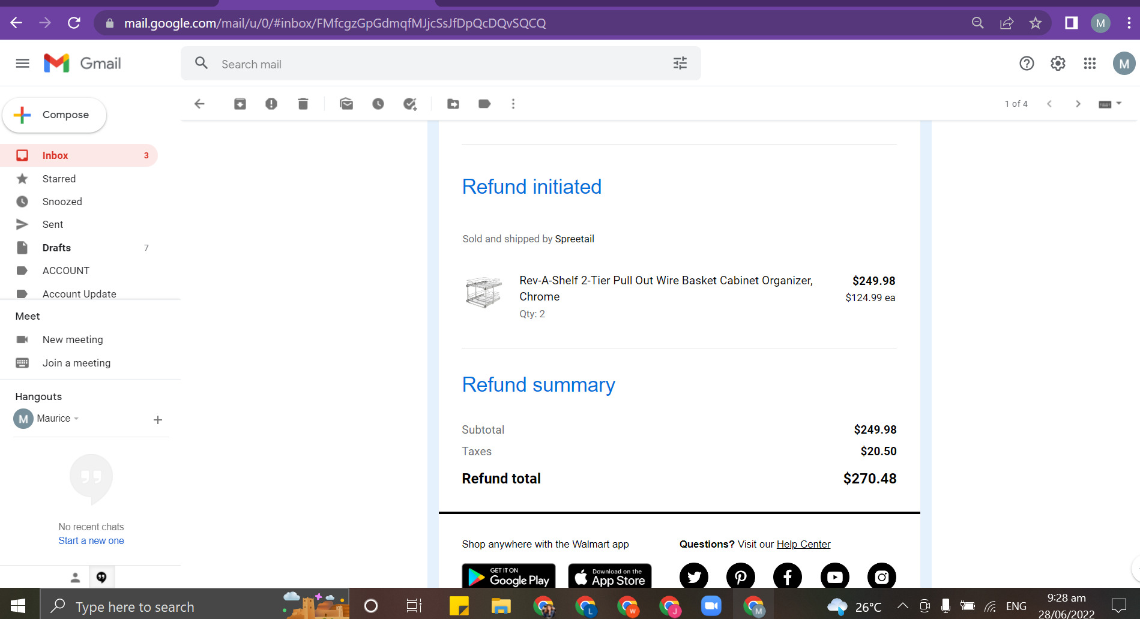The height and width of the screenshot is (619, 1140).
Task: Expand the Maurice Hangouts status dropdown
Action: [x=76, y=419]
